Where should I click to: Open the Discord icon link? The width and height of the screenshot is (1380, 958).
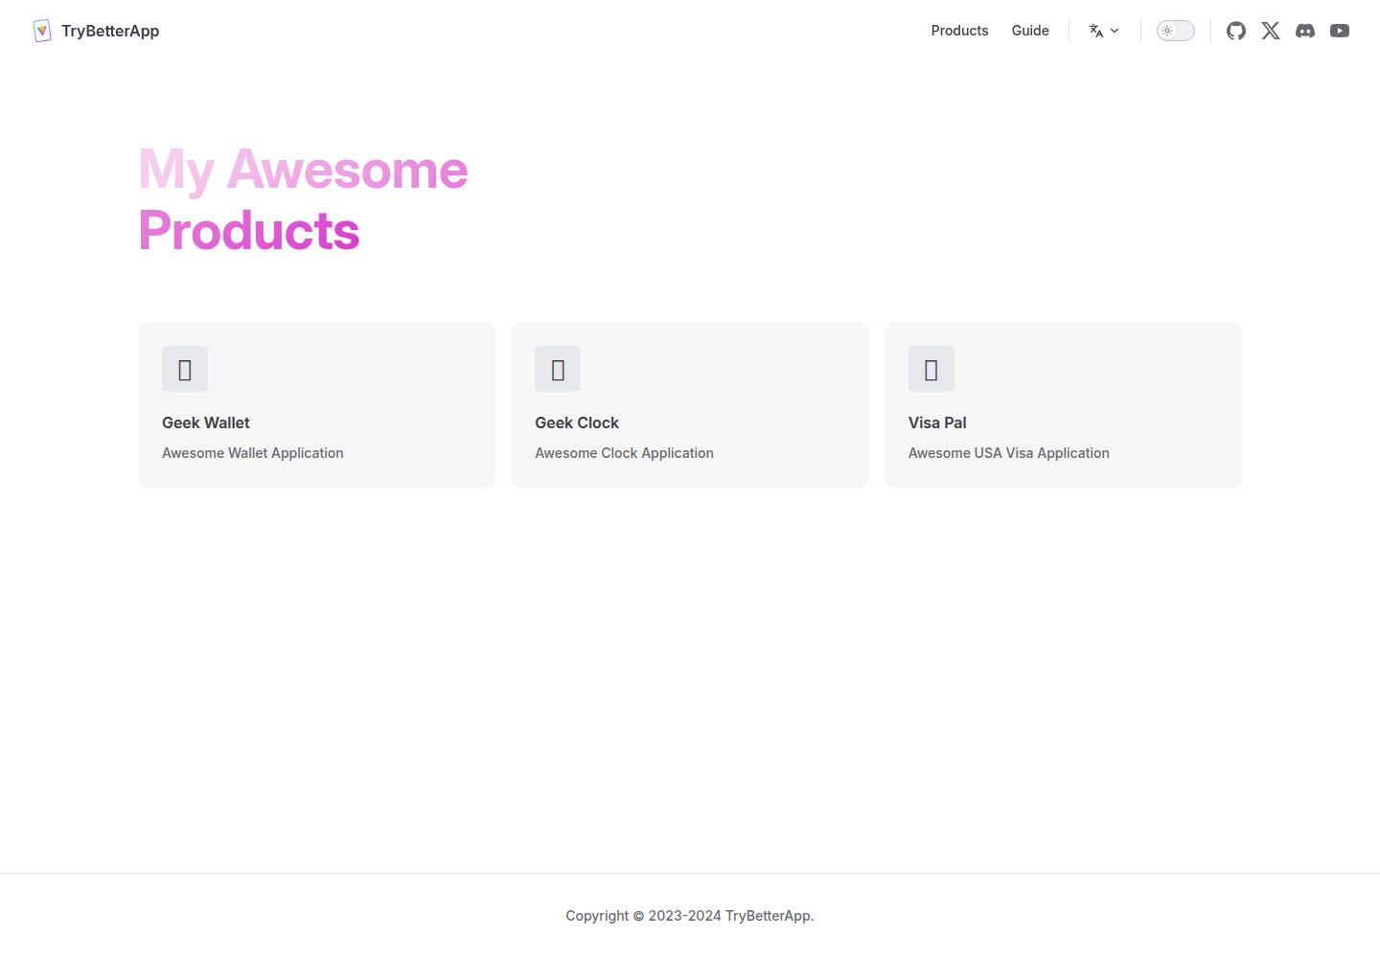[1305, 31]
